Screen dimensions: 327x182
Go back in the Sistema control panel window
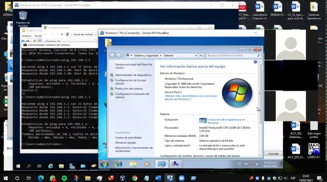point(112,56)
